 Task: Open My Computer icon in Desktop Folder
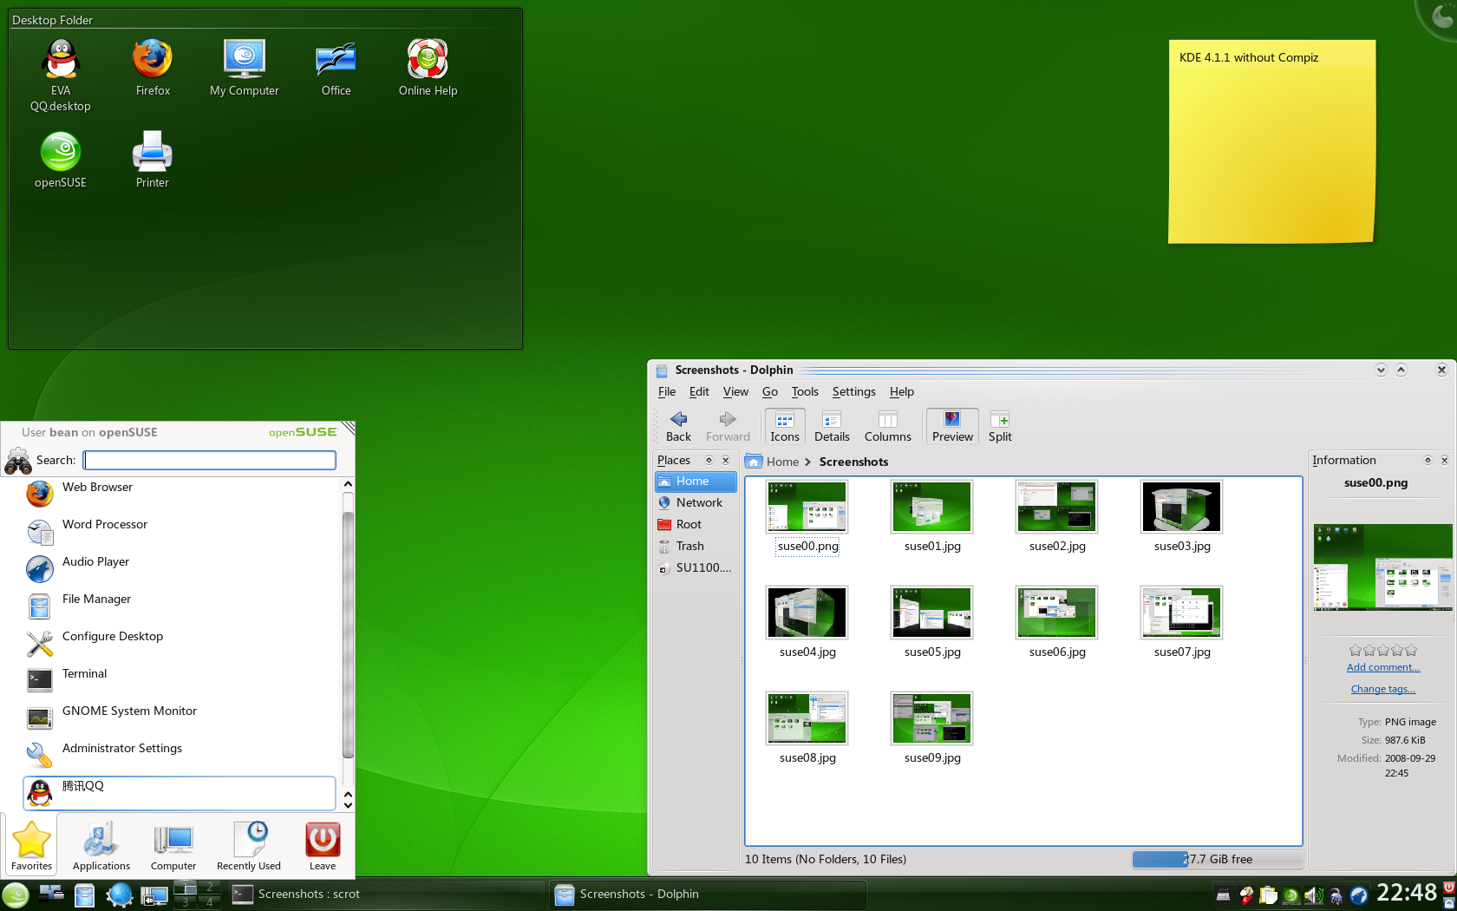(245, 68)
